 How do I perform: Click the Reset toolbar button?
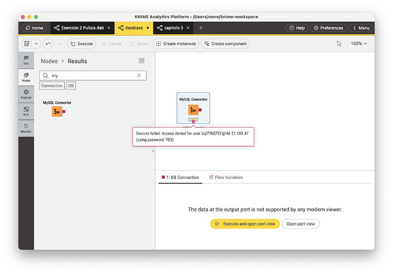point(139,44)
